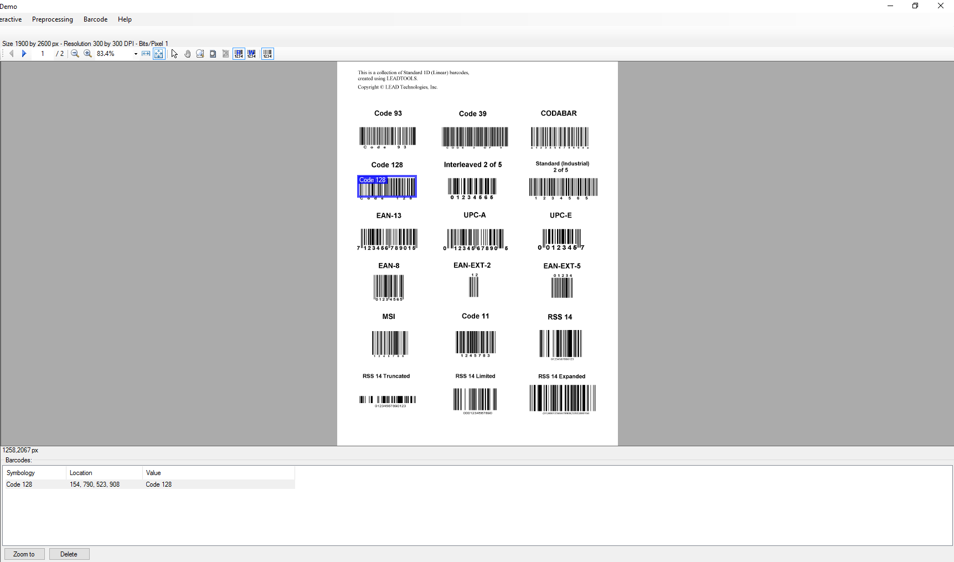
Task: Click the Zoom to button
Action: coord(24,554)
